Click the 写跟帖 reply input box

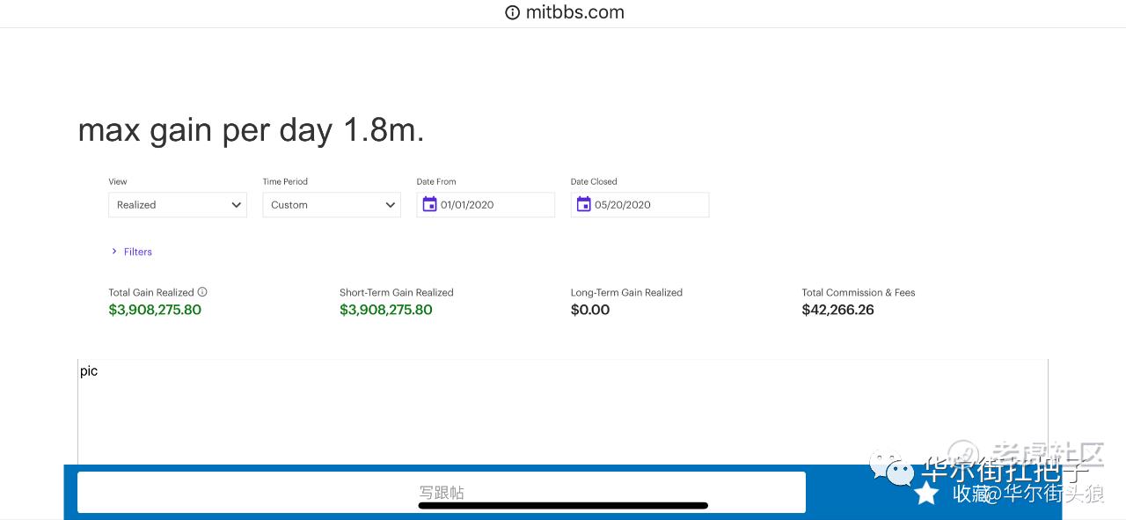tap(441, 492)
